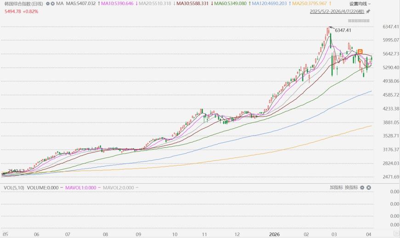The width and height of the screenshot is (400, 238).
Task: Open MA indicator settings gear icon
Action: 47,3
